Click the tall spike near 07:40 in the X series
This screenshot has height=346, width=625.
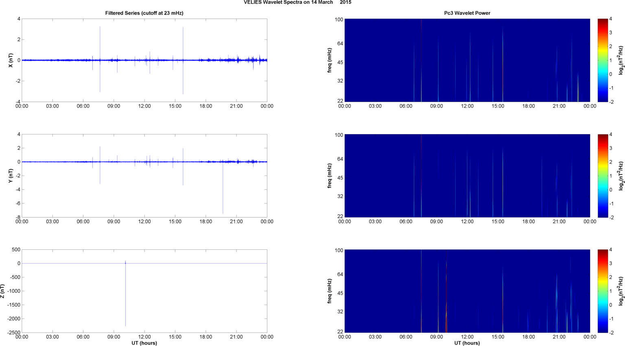[x=100, y=59]
